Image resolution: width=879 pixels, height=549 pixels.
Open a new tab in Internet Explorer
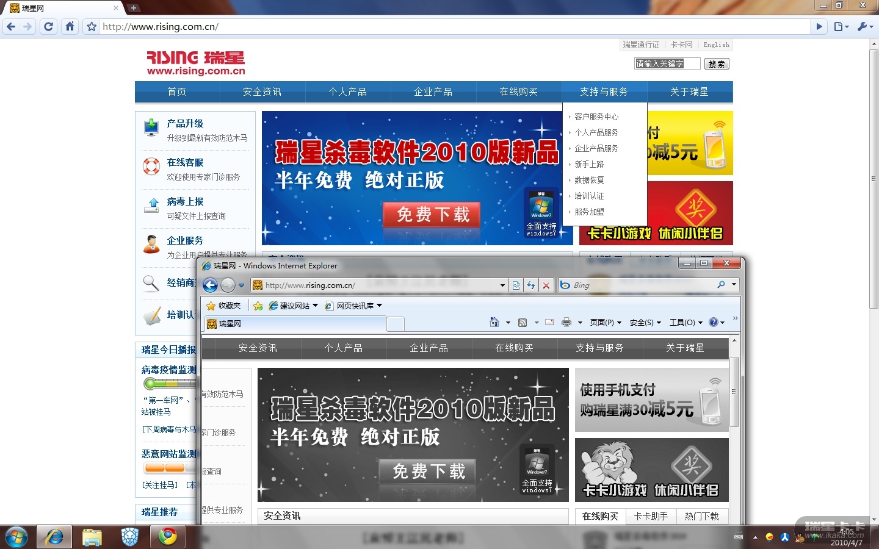click(396, 324)
